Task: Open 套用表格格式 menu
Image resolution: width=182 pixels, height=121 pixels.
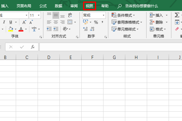Action: click(x=127, y=22)
